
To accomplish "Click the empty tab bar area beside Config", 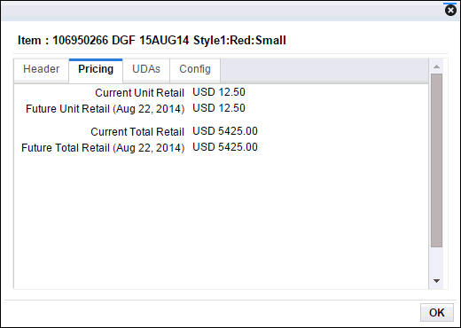I will (x=324, y=70).
